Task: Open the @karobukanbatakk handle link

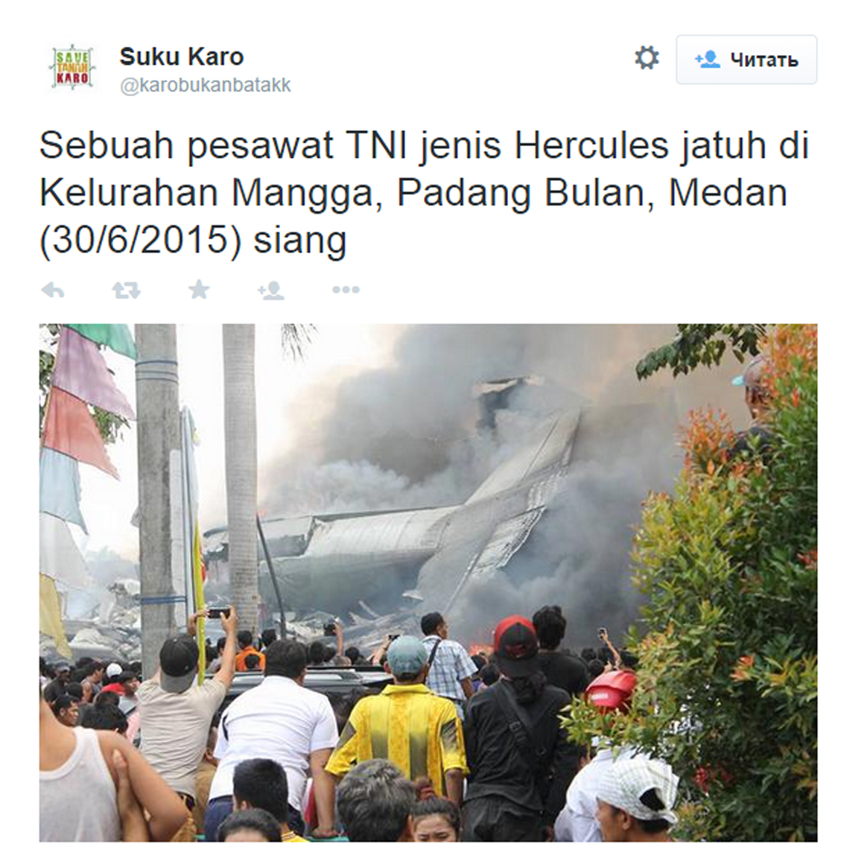Action: (x=206, y=86)
